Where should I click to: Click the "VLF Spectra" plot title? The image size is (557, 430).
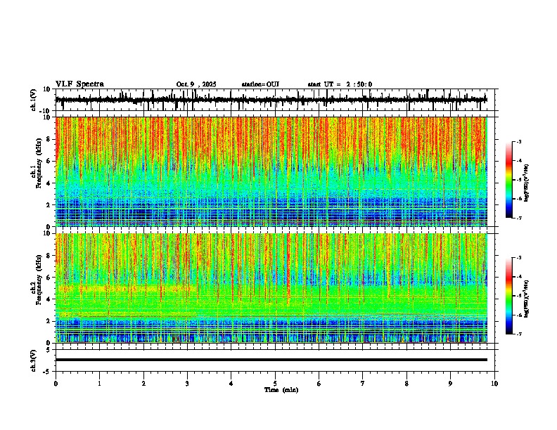[x=79, y=84]
